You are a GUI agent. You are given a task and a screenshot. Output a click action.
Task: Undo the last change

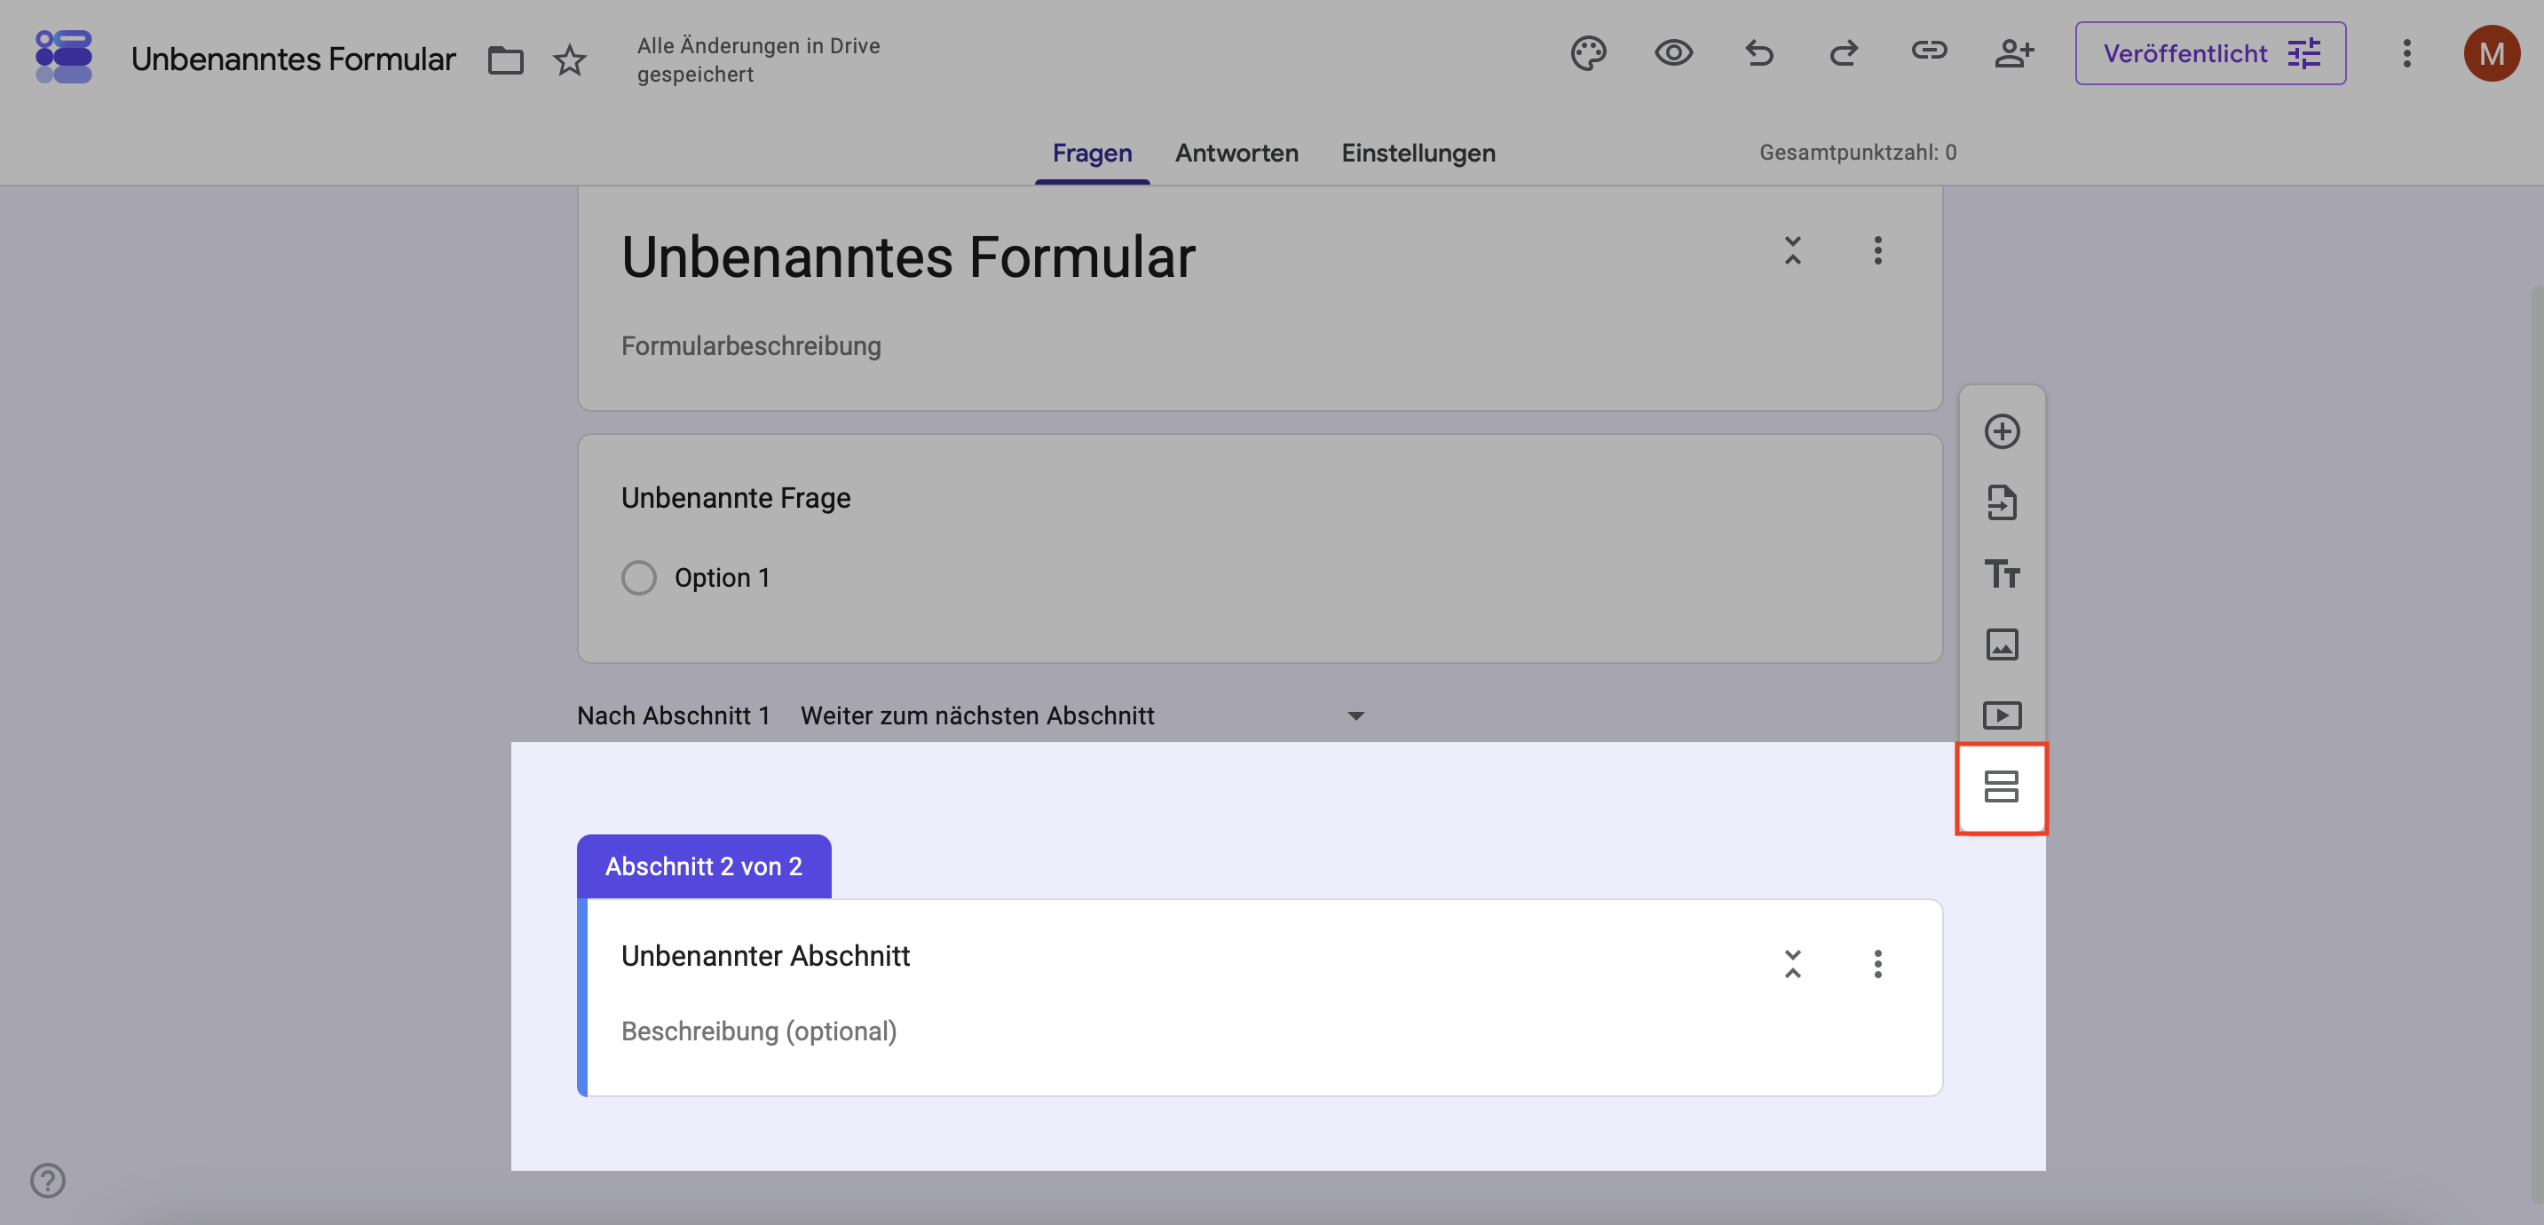[1759, 53]
